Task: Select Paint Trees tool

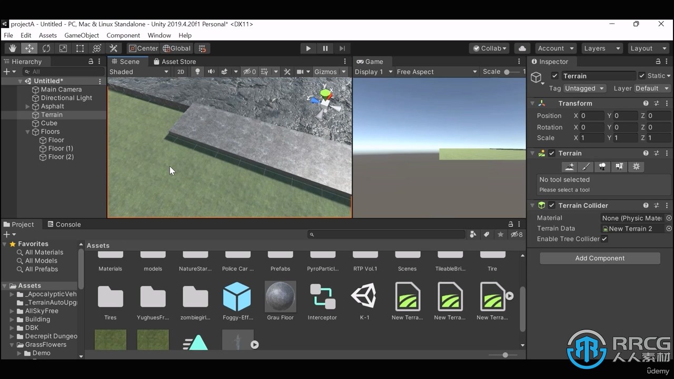Action: point(602,166)
